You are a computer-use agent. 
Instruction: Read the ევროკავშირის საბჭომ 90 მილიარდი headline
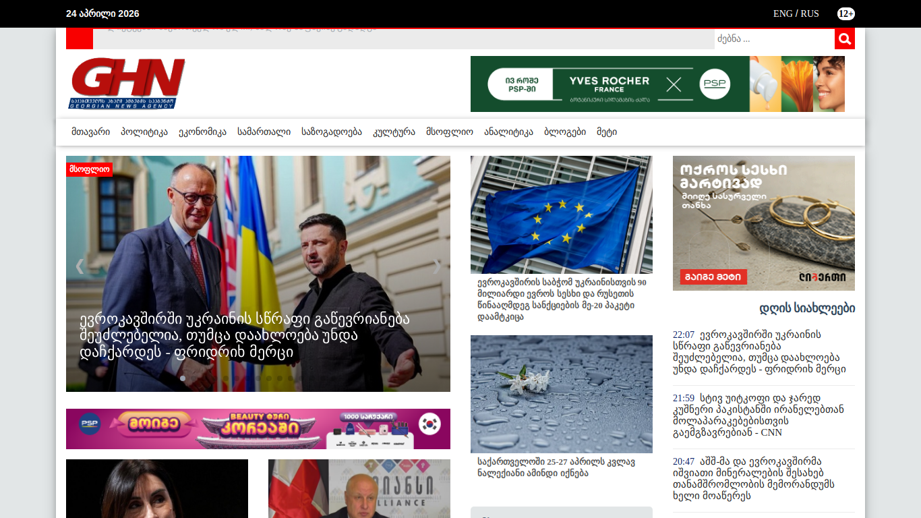coord(562,299)
